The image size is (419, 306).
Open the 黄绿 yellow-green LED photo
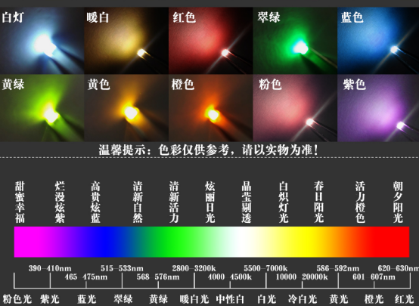pos(42,108)
